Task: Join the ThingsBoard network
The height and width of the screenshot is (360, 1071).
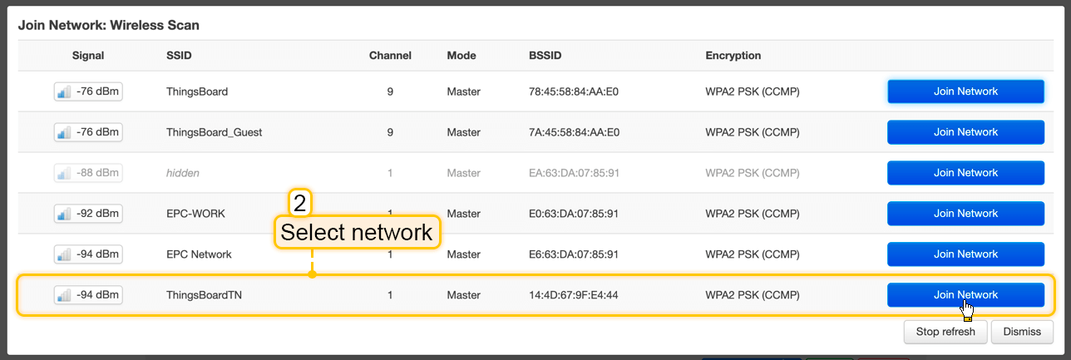Action: [x=965, y=91]
